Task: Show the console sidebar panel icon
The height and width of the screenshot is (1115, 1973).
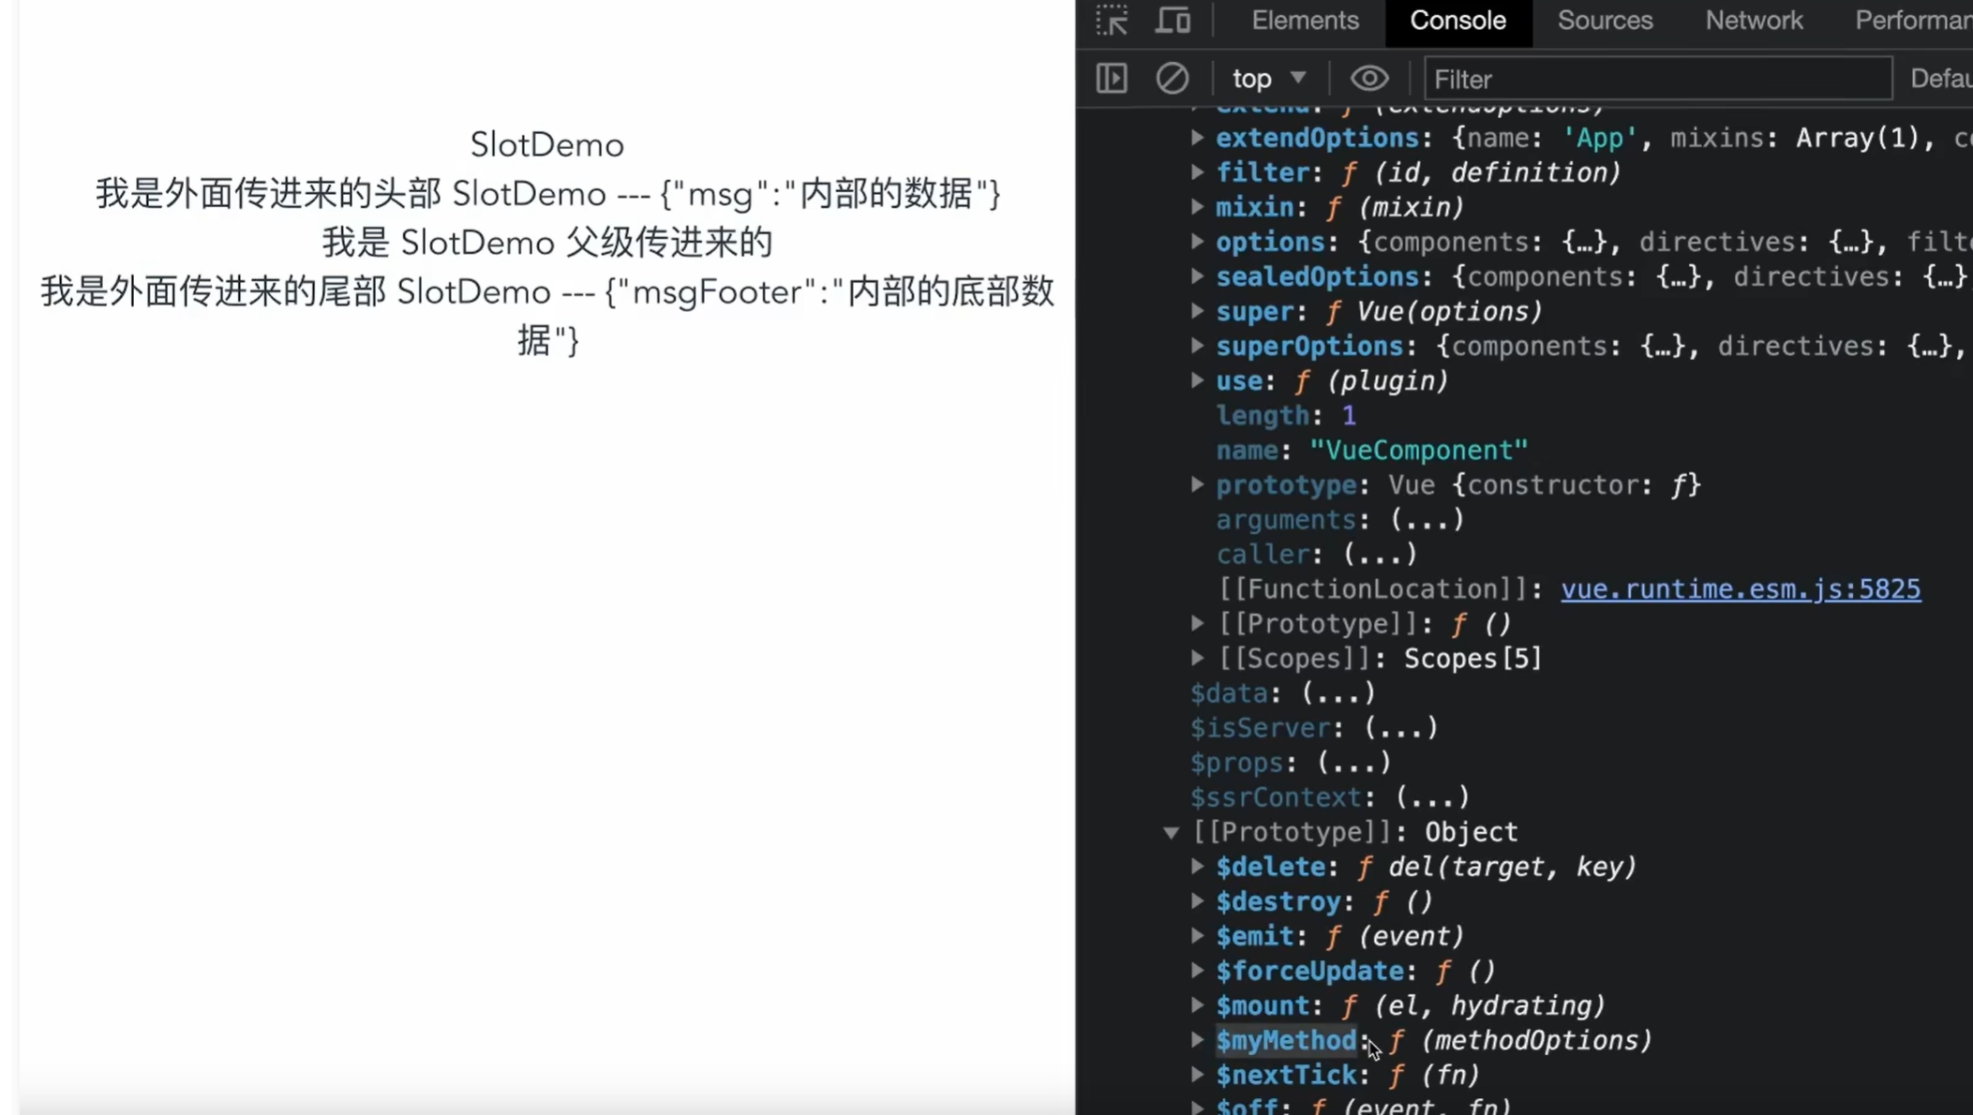Action: pyautogui.click(x=1112, y=79)
